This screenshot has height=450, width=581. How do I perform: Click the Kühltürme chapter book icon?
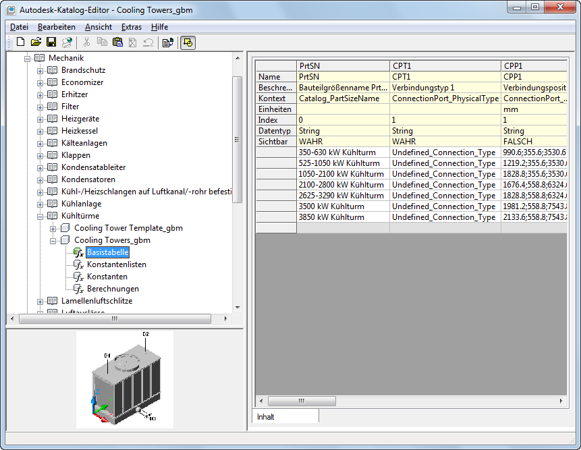(52, 216)
